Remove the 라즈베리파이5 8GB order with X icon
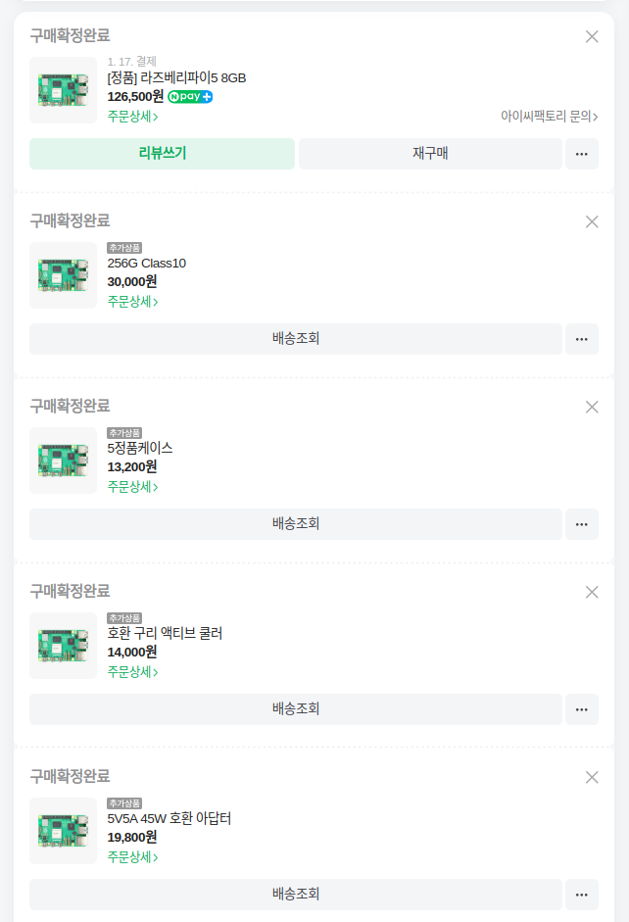629x922 pixels. (592, 36)
